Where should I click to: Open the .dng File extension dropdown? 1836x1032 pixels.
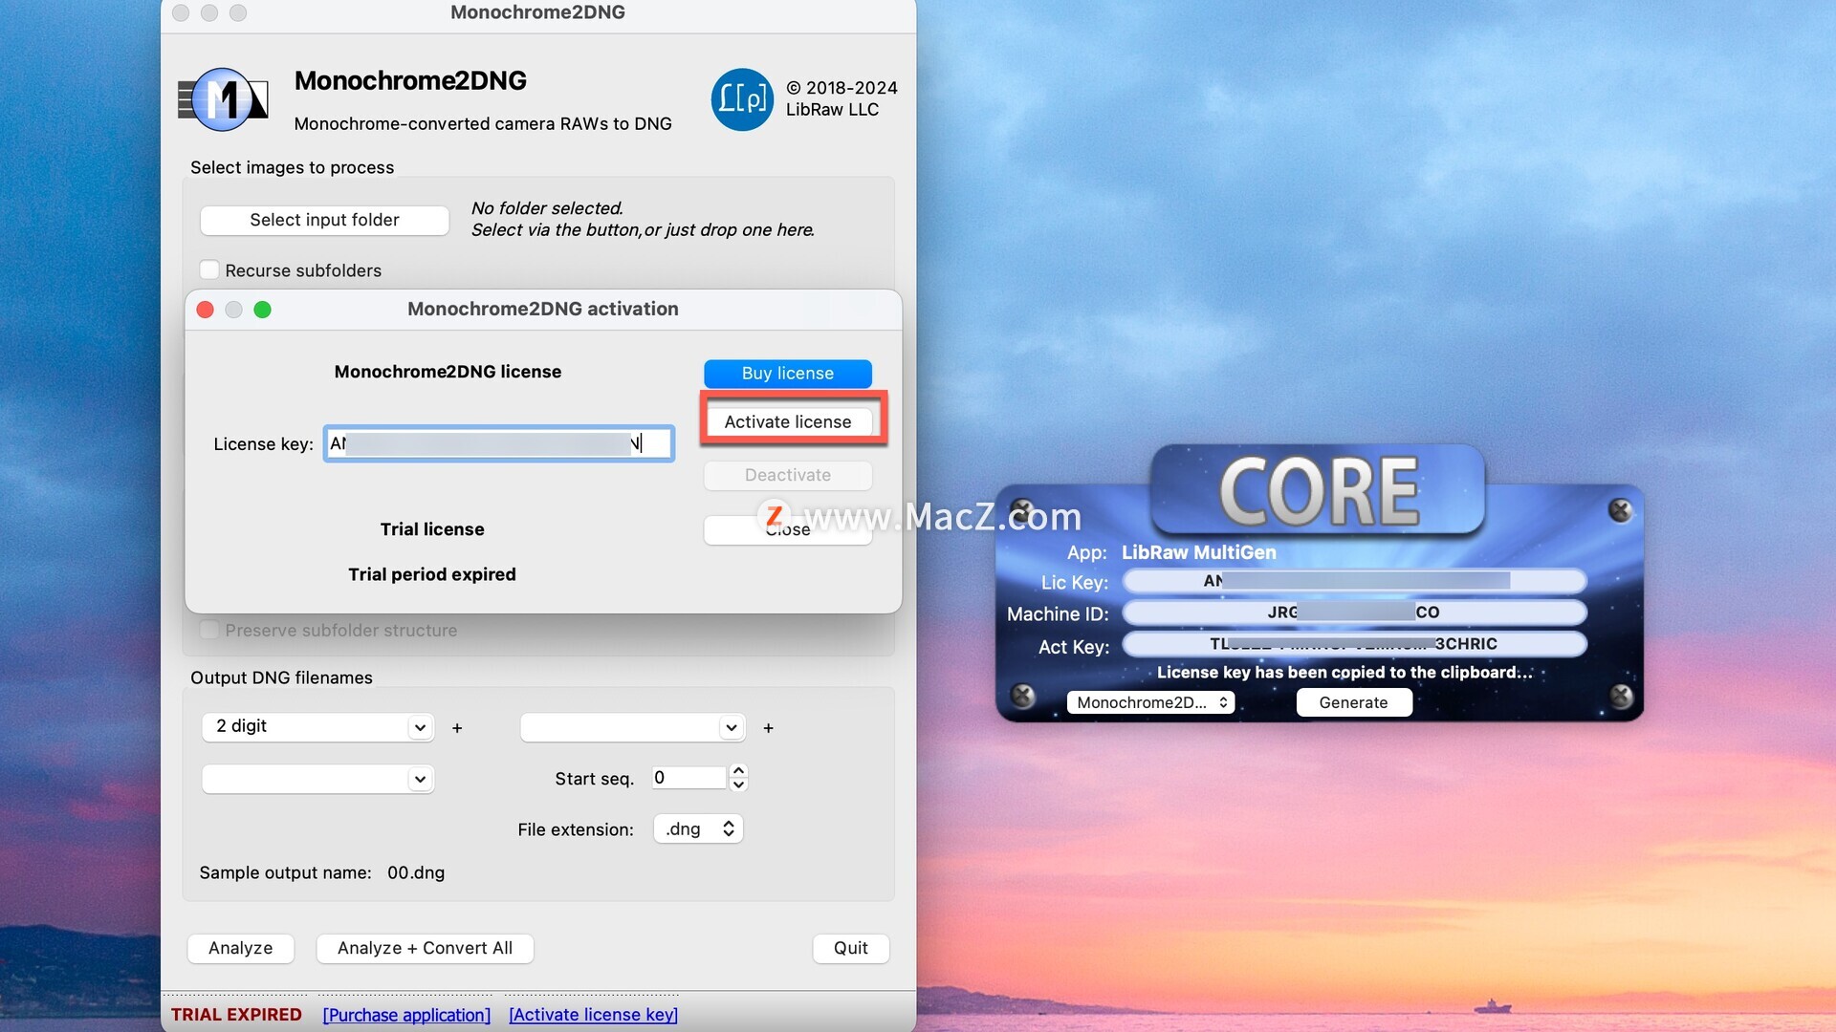click(x=698, y=829)
